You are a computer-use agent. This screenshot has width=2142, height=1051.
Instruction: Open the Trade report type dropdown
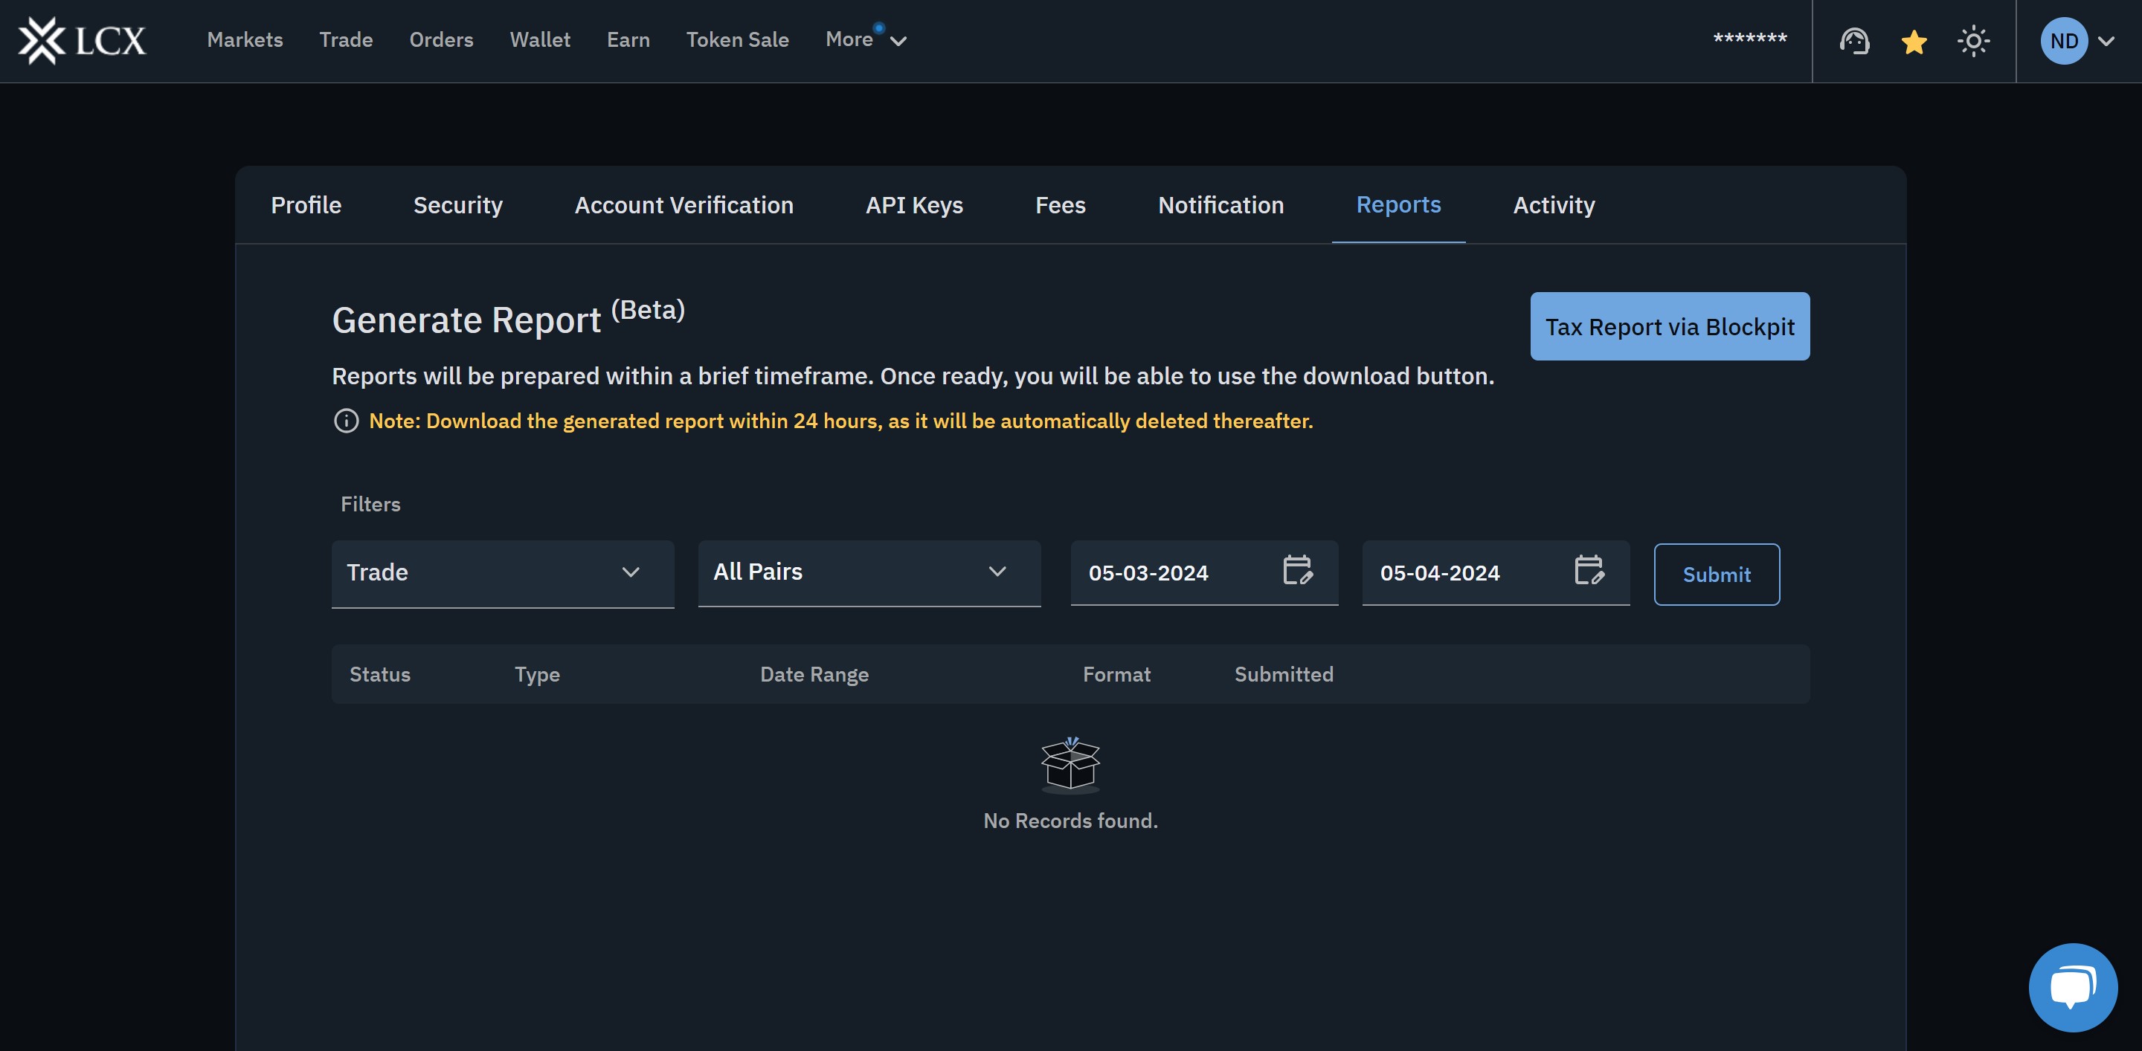pyautogui.click(x=502, y=572)
